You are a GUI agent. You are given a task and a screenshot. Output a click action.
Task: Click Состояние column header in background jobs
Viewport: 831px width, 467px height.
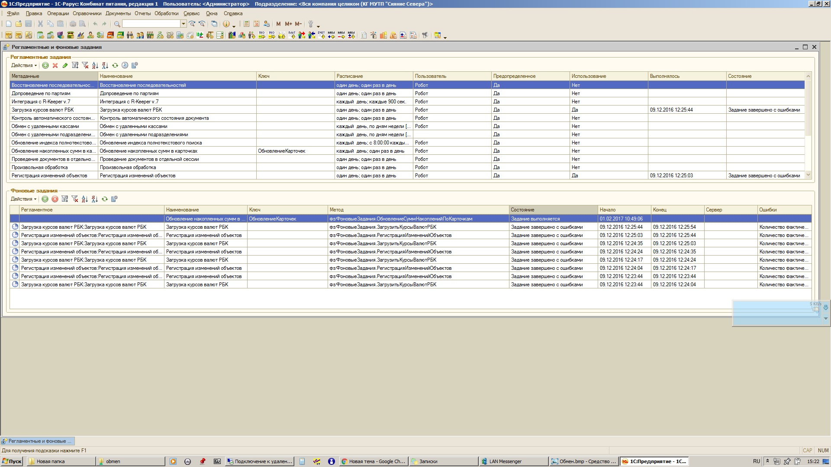coord(553,210)
